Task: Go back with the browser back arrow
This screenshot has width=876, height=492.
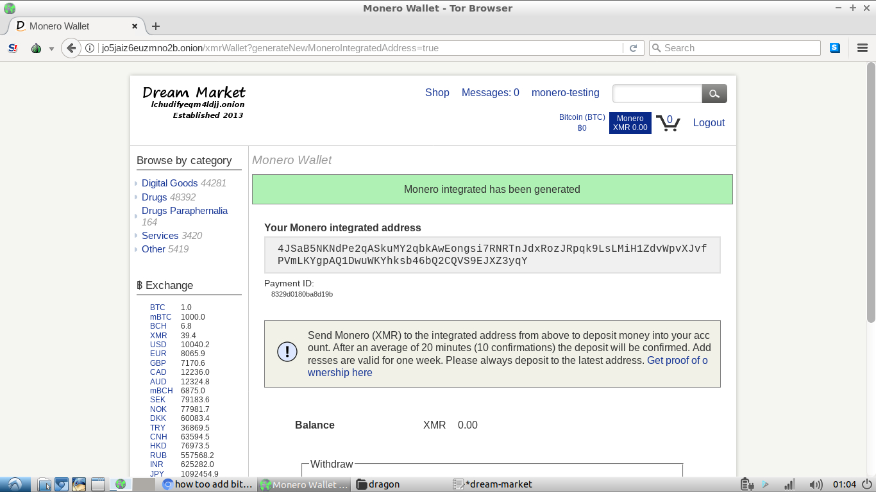Action: tap(71, 48)
